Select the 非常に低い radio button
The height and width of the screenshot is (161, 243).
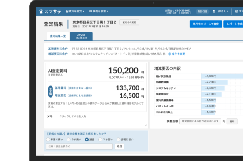click(x=119, y=139)
